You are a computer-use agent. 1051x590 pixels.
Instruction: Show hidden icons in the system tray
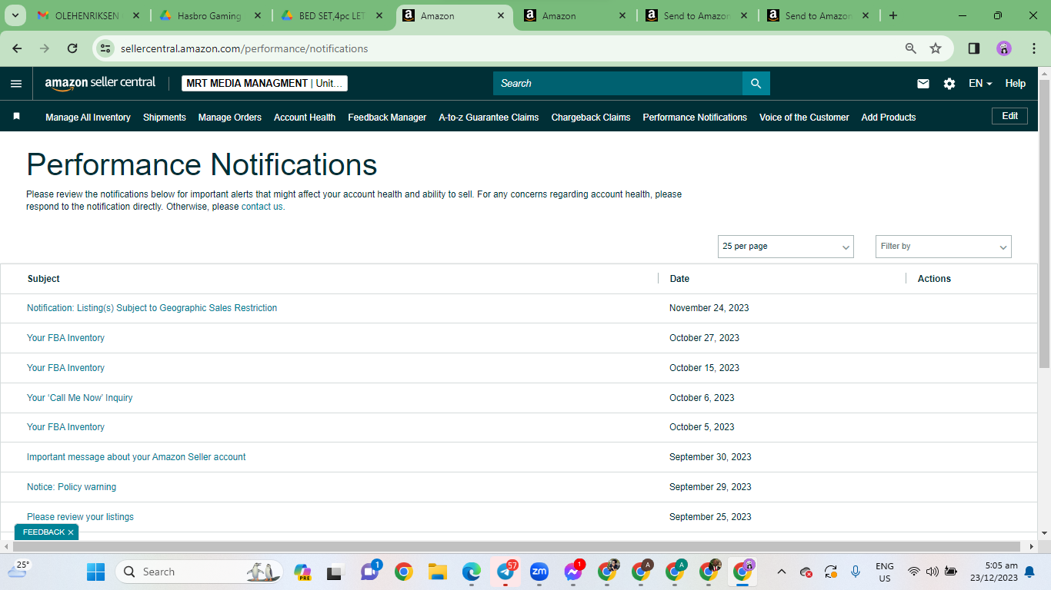click(782, 572)
